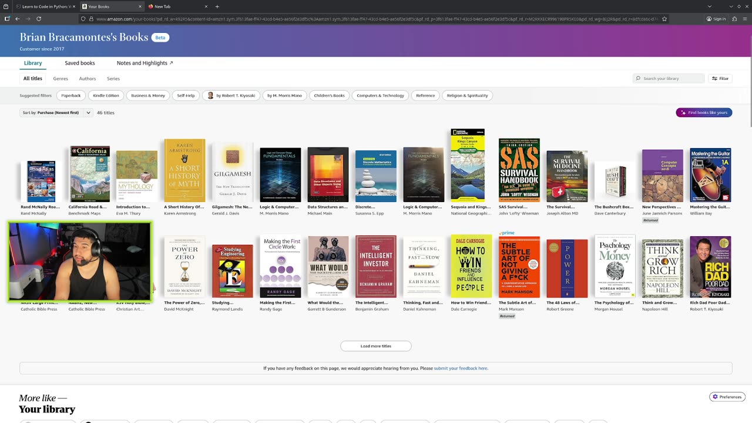
Task: Filter by M. Morris Mano chip
Action: point(284,95)
